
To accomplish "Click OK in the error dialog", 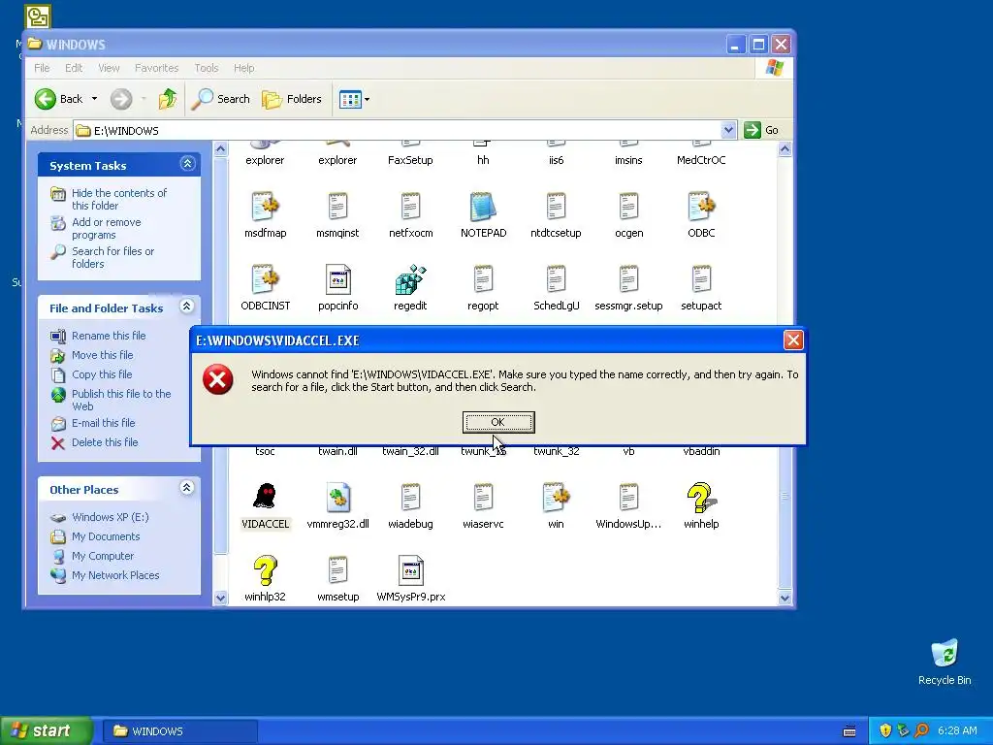I will click(498, 422).
